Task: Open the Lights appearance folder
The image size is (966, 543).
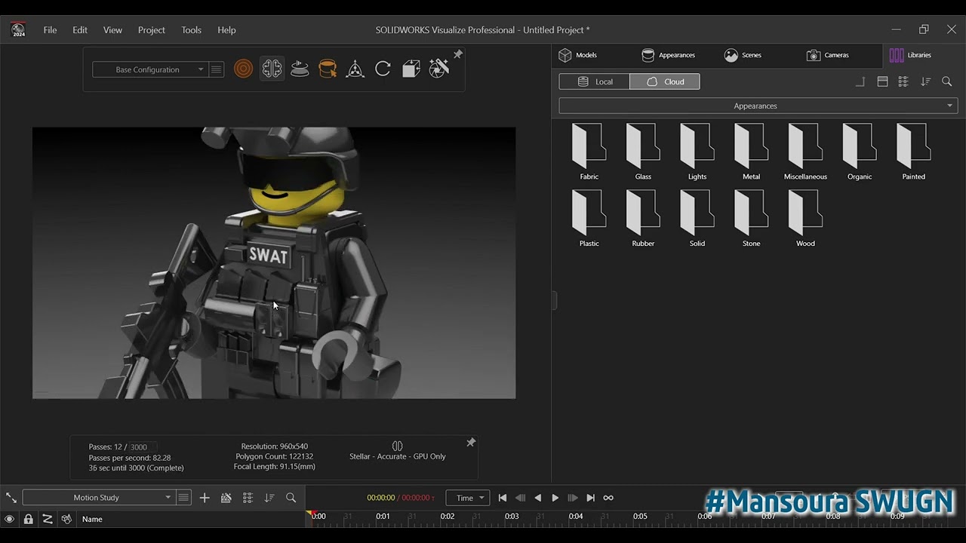Action: pos(697,152)
